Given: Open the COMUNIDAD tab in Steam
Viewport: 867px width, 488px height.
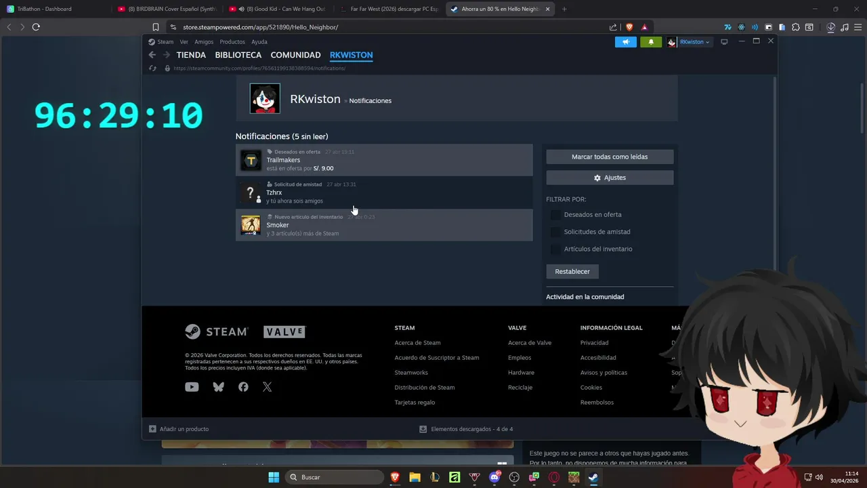Looking at the screenshot, I should point(295,55).
